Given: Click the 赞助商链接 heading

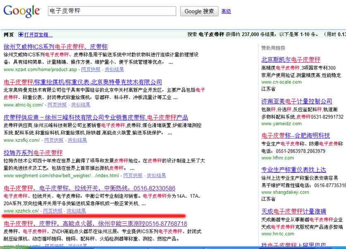Looking at the screenshot, I should coord(273,48).
